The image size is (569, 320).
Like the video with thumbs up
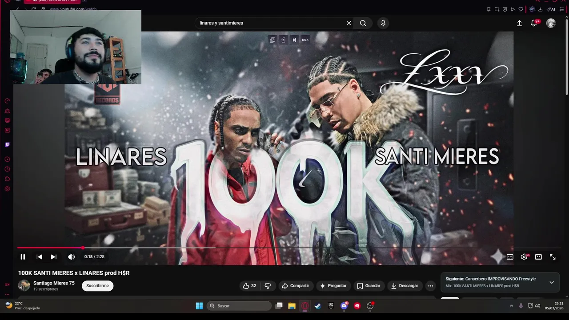pyautogui.click(x=249, y=286)
